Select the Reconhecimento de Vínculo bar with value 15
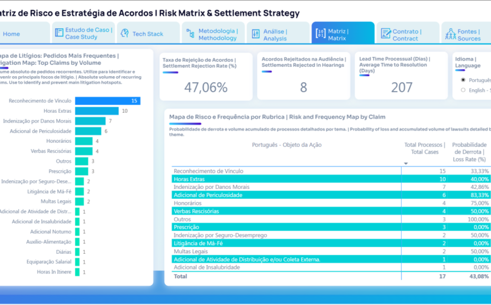491x305 pixels. [107, 101]
